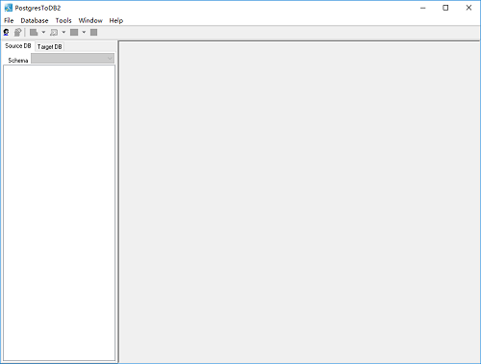Image resolution: width=481 pixels, height=364 pixels.
Task: Open the File menu
Action: click(9, 20)
